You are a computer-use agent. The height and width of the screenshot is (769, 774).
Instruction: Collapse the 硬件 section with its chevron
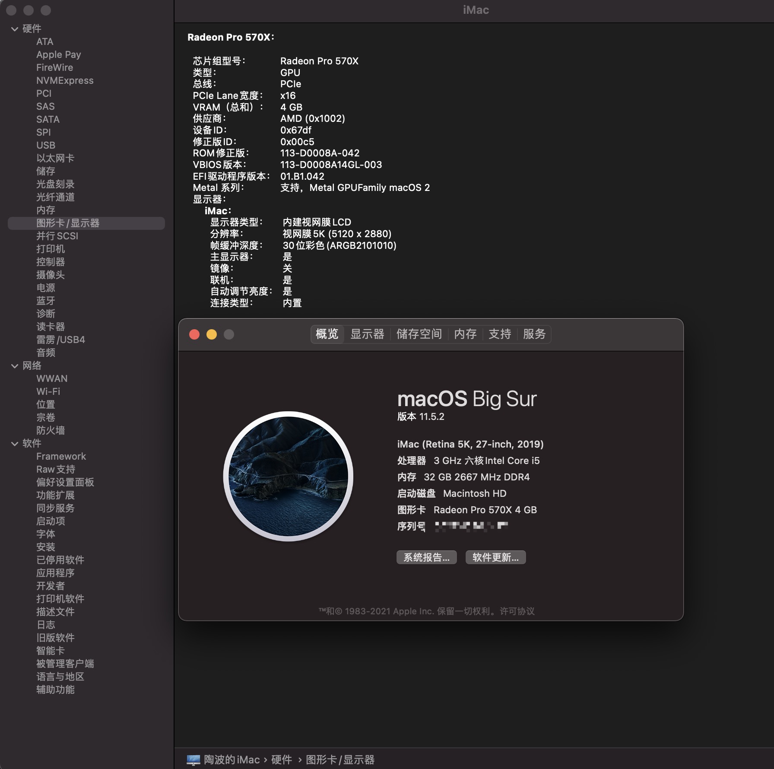tap(15, 28)
